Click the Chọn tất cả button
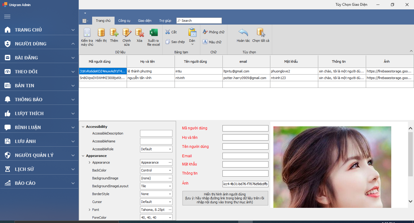Screen dimensions: 414x223 260,34
